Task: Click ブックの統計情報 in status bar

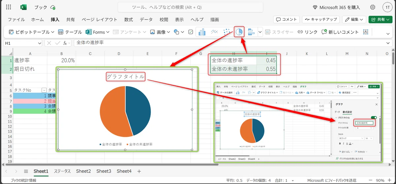Action: [x=23, y=180]
